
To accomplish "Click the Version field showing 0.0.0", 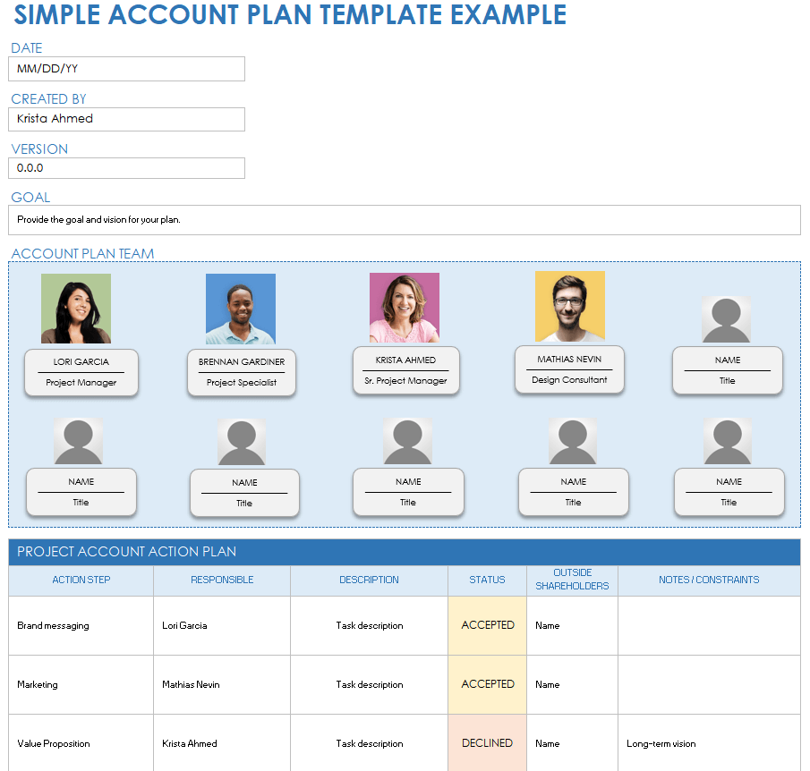I will coord(126,168).
